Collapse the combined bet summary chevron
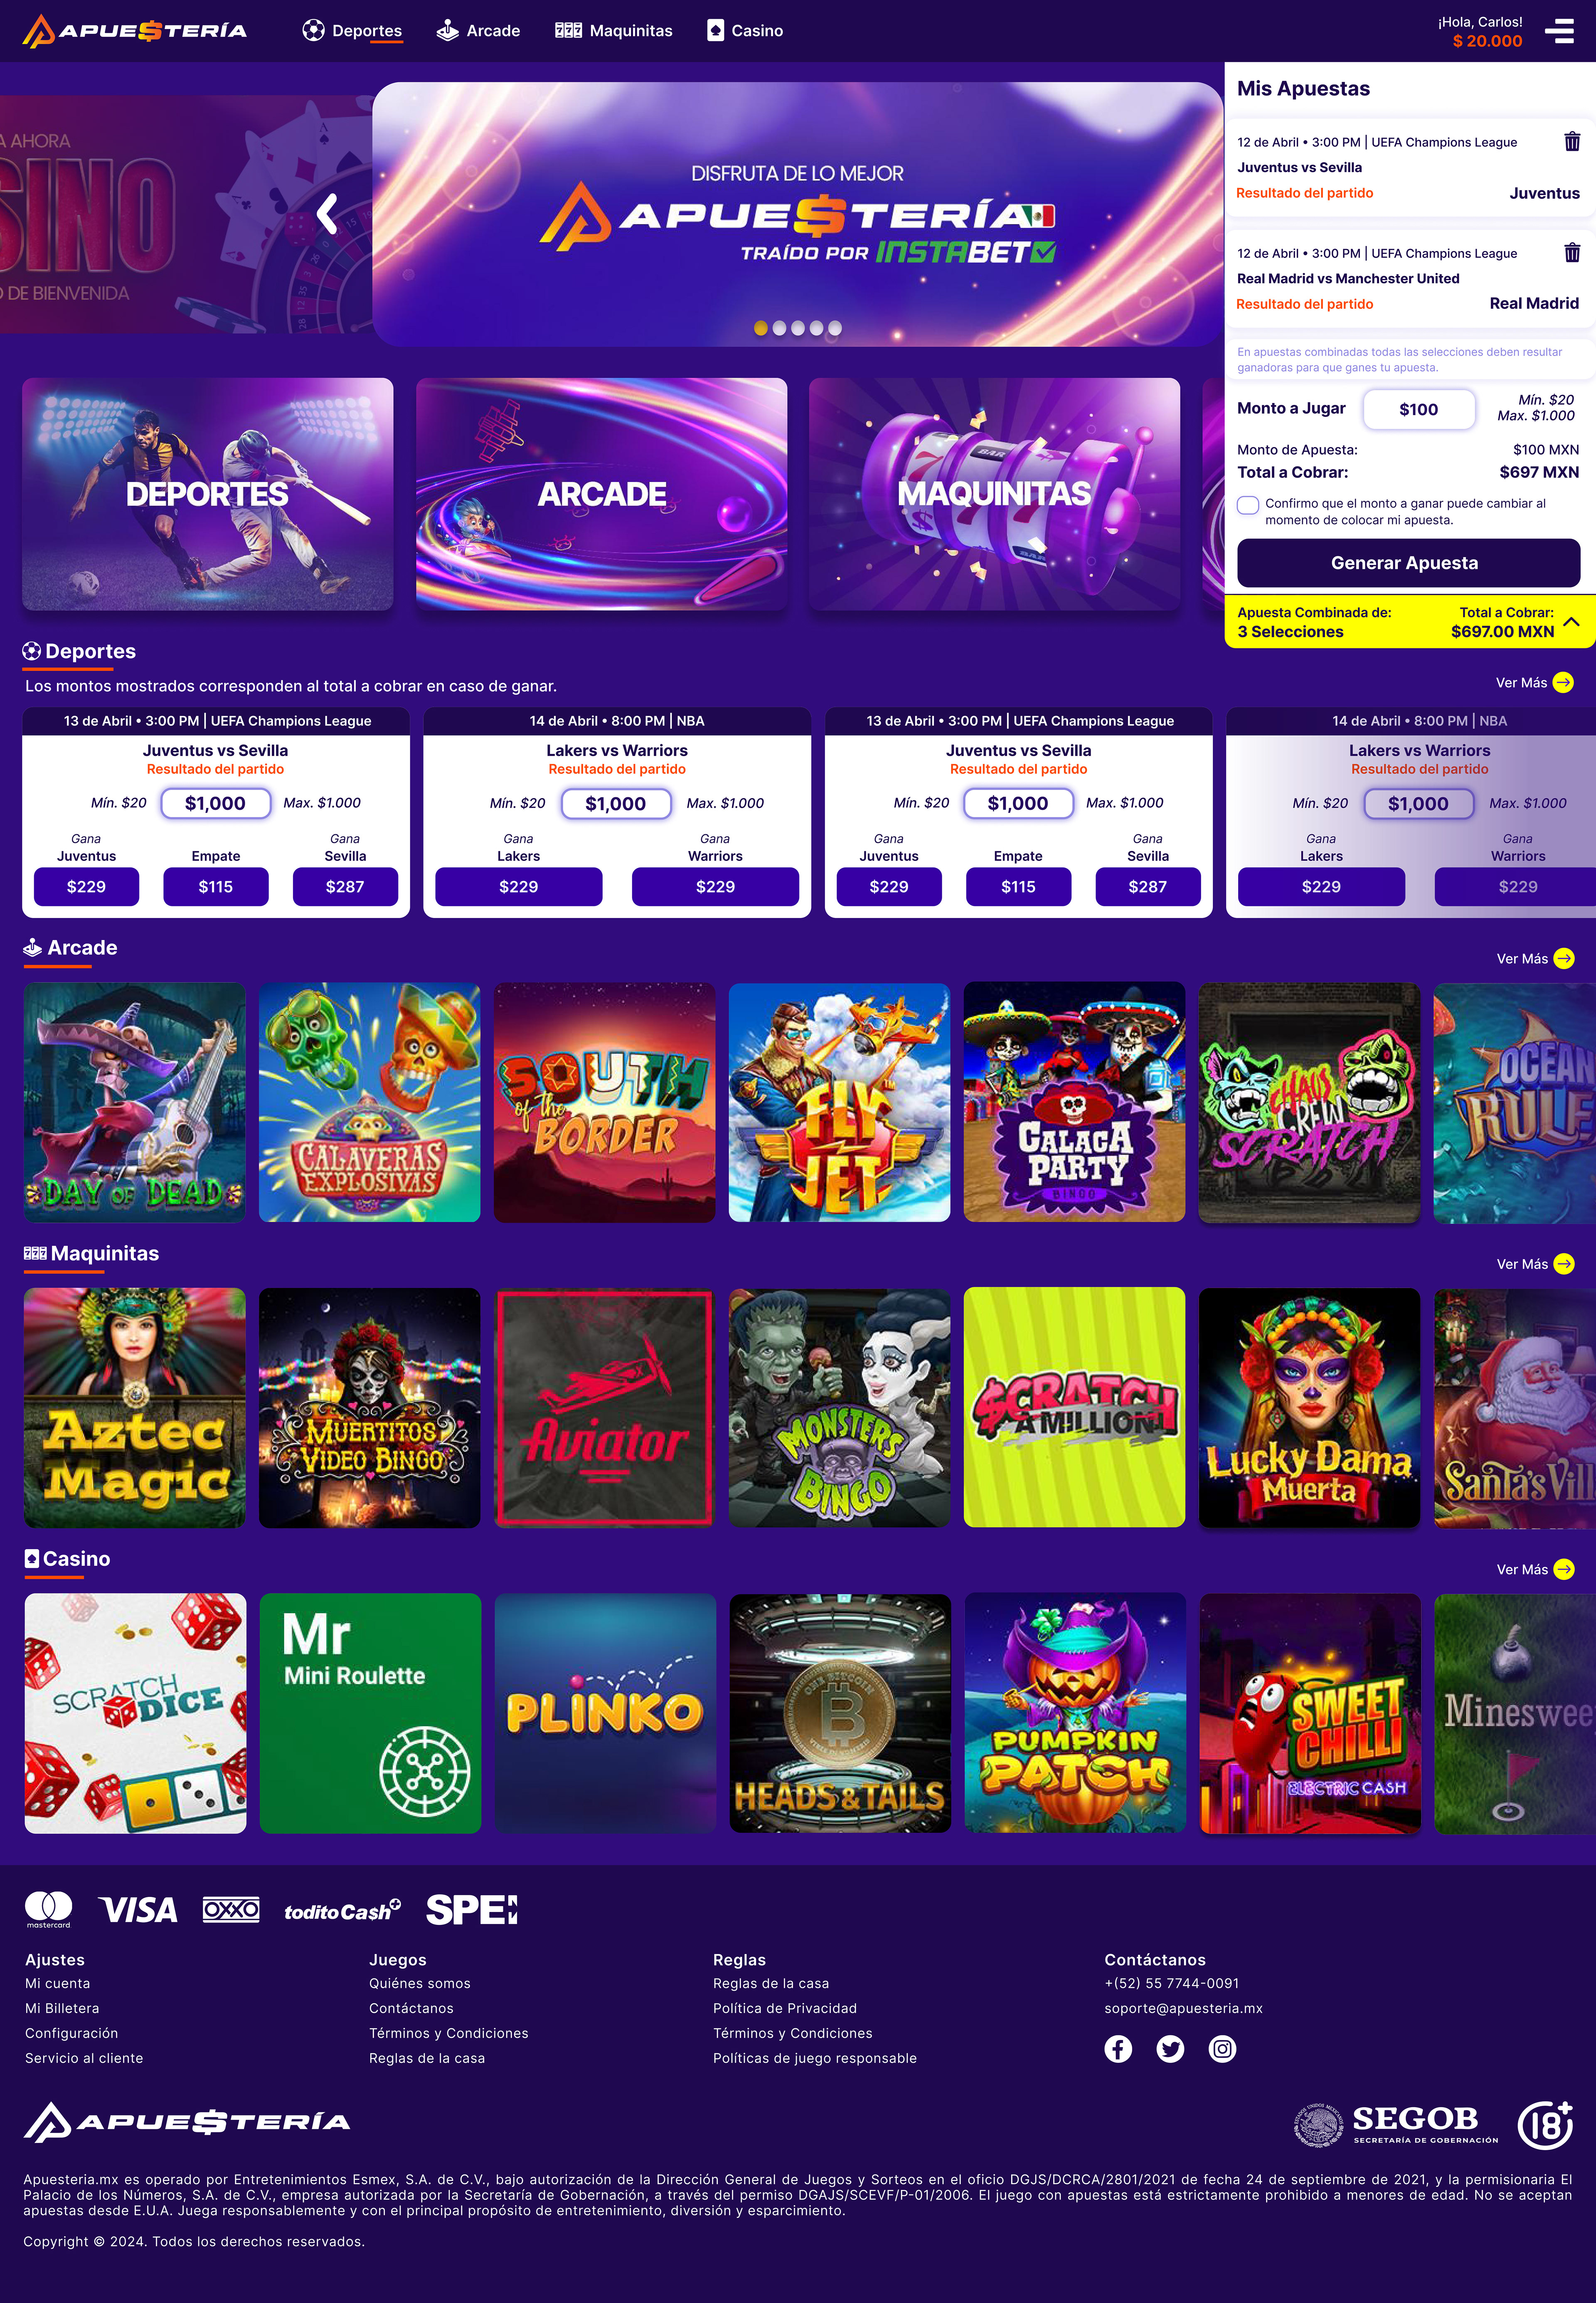This screenshot has height=2303, width=1596. [1571, 622]
